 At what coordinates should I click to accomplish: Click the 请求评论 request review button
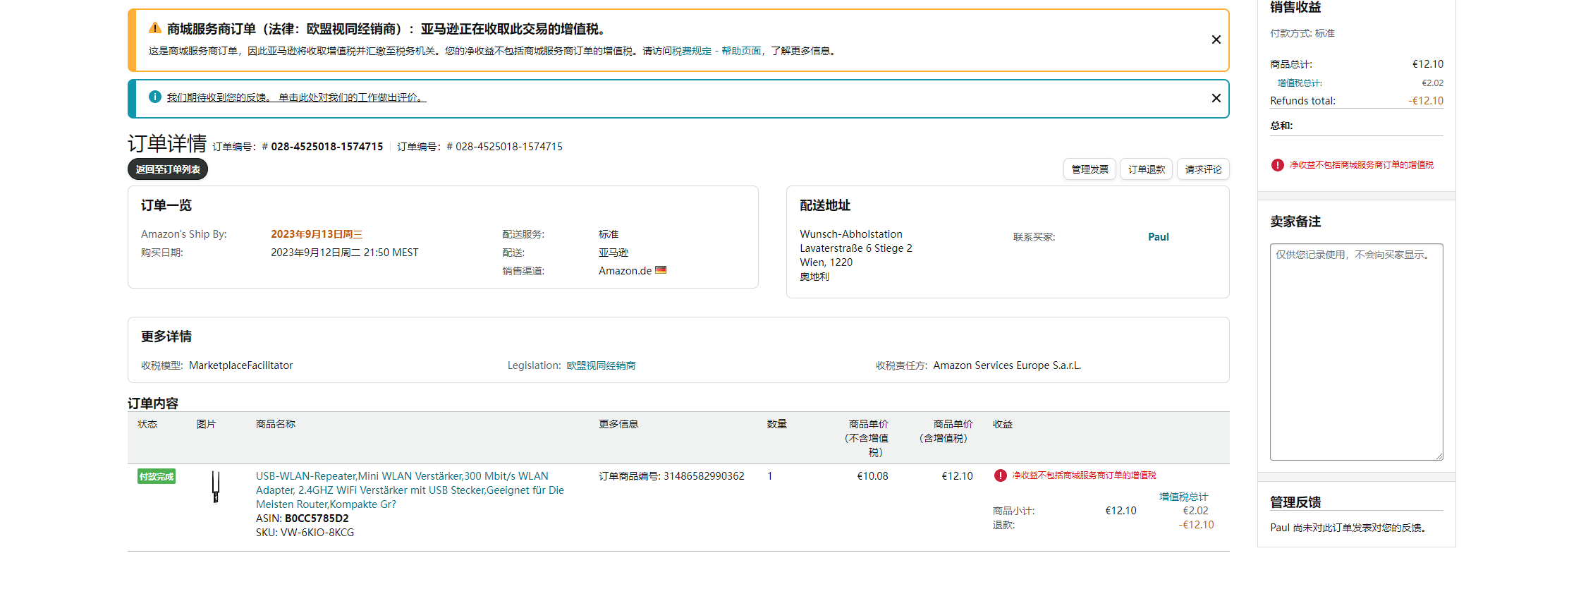(x=1202, y=169)
